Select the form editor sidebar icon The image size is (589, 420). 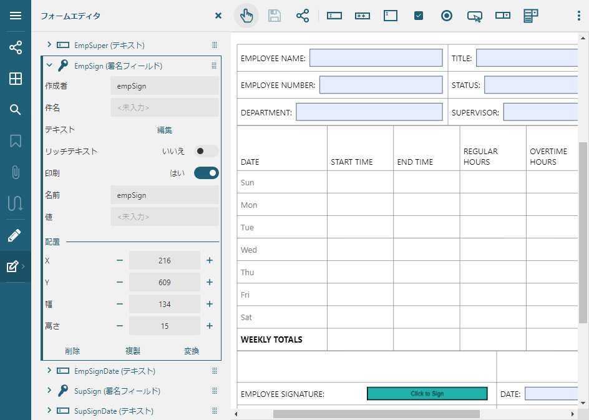click(x=12, y=266)
